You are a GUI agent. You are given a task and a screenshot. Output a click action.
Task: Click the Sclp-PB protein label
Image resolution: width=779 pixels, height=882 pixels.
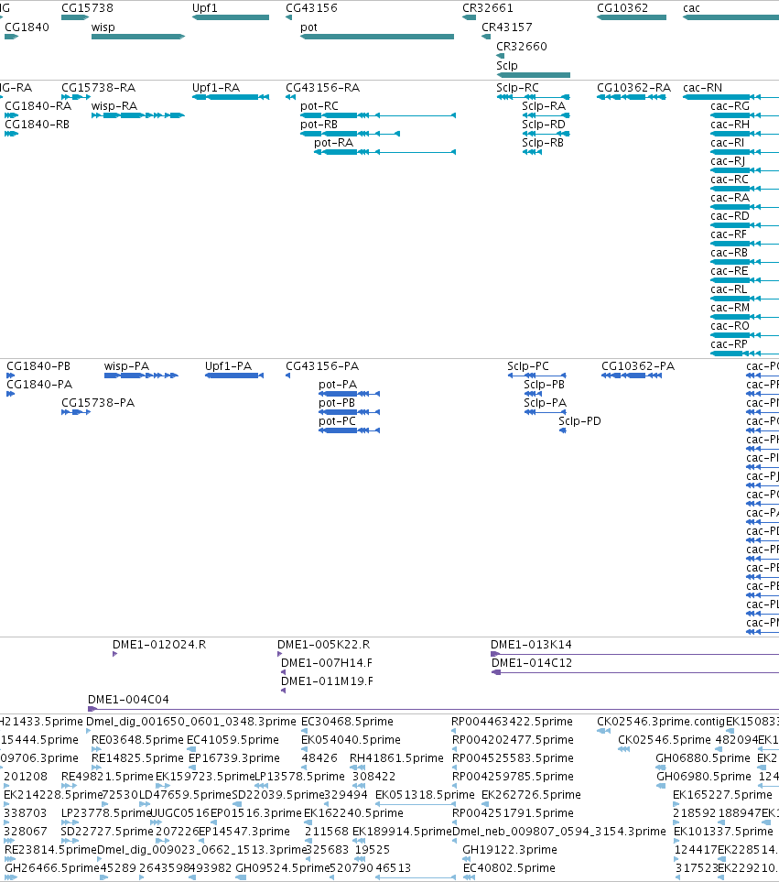544,384
